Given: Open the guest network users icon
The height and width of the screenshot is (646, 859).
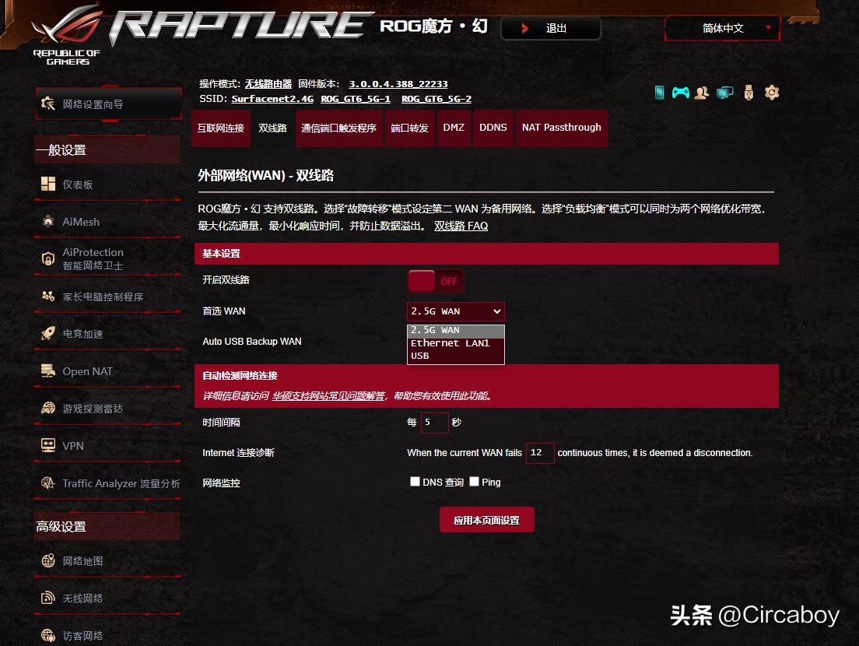Looking at the screenshot, I should (x=701, y=93).
